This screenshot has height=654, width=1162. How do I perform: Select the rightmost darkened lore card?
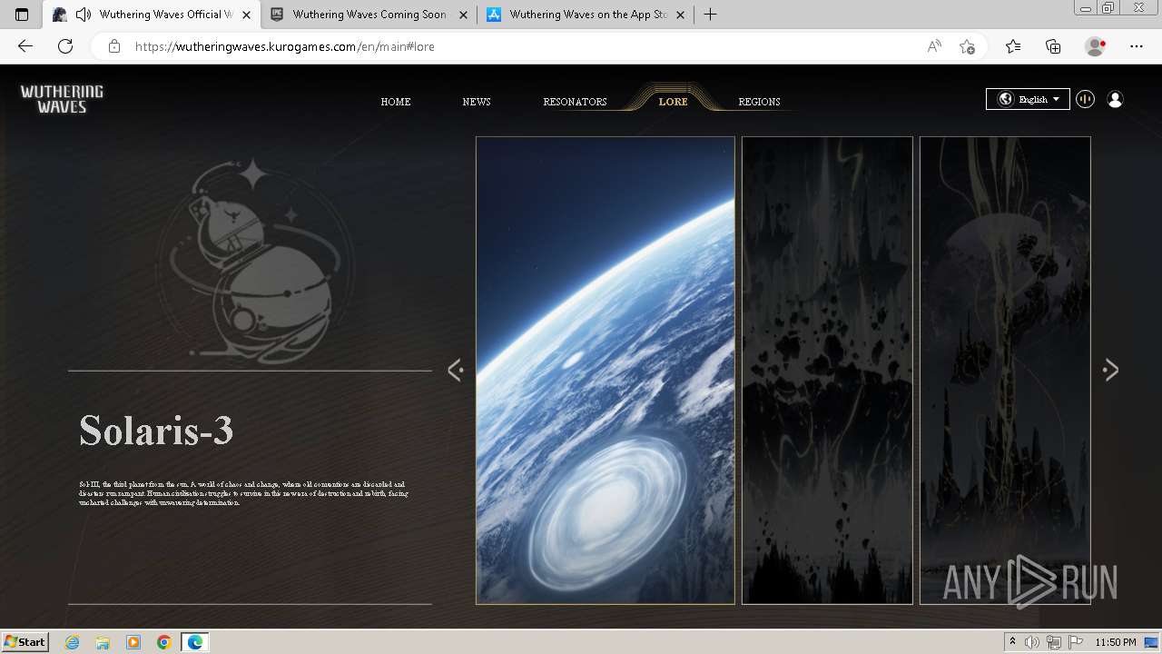[1005, 370]
